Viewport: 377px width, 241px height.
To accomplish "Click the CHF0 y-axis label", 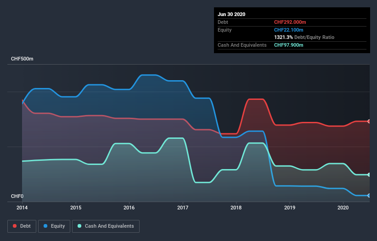I will [17, 196].
